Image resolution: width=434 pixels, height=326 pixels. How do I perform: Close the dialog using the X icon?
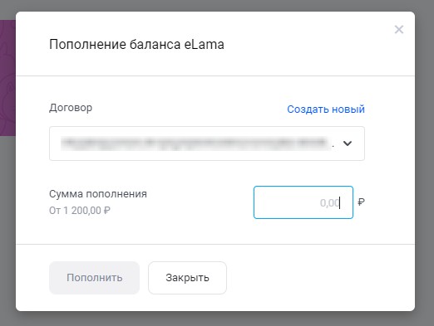[399, 29]
